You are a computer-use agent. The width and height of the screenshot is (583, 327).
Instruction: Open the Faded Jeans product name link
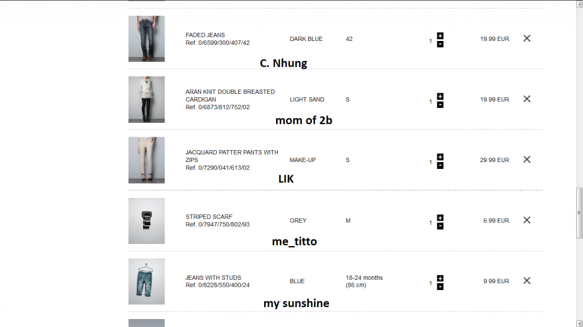pyautogui.click(x=205, y=35)
